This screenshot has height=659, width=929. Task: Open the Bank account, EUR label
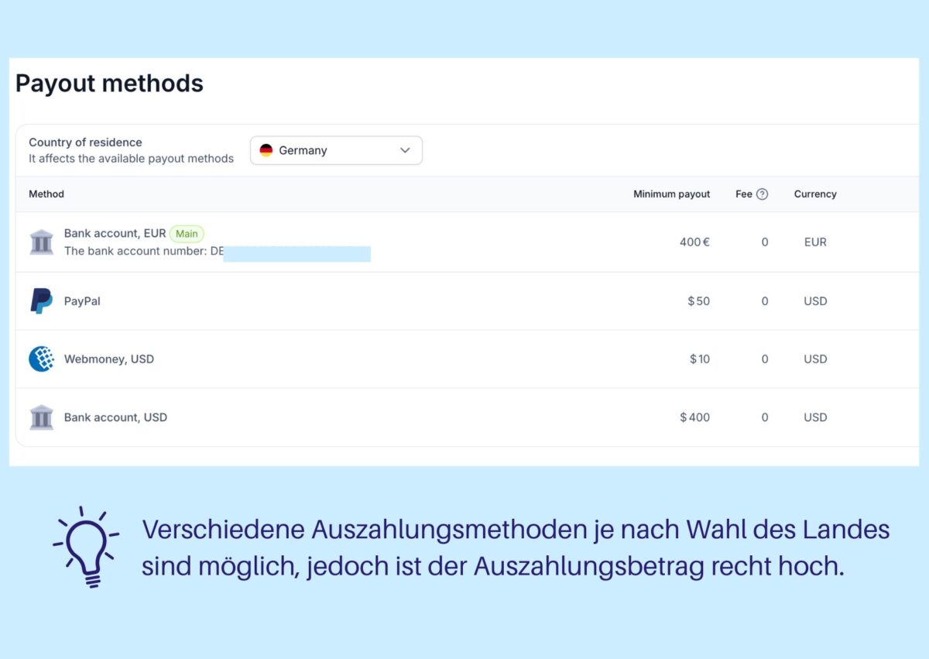pyautogui.click(x=115, y=233)
